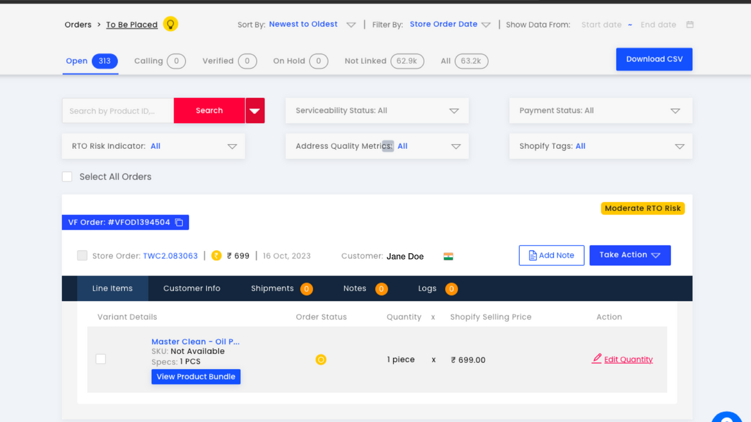
Task: Open the blue chat widget bubble
Action: 728,418
